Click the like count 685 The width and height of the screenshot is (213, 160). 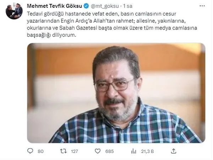click(109, 151)
